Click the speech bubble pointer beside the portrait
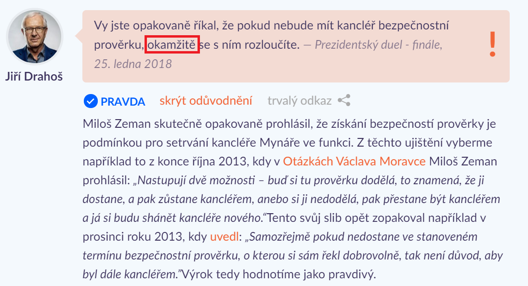The width and height of the screenshot is (528, 286). pos(79,35)
